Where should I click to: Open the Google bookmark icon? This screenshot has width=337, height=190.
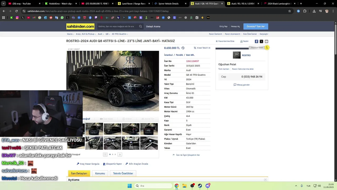[40, 18]
